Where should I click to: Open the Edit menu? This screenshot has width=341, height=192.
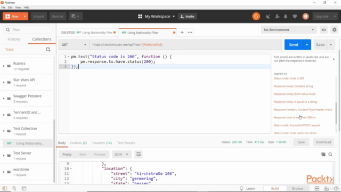10,7
